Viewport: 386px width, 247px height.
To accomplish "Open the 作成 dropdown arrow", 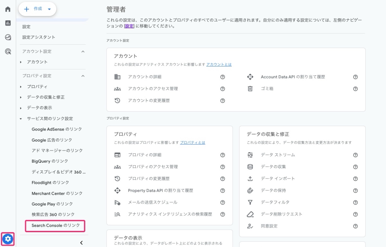I will pyautogui.click(x=49, y=9).
